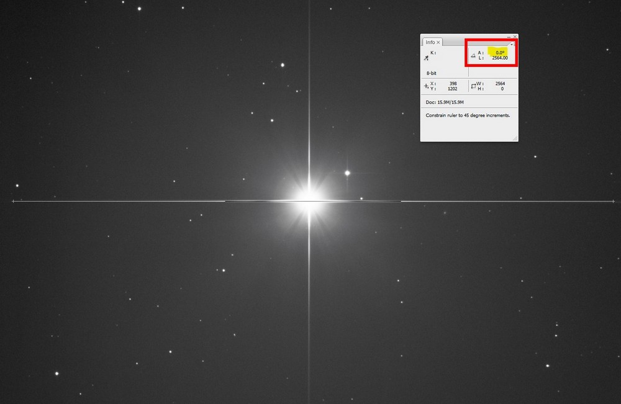
Task: Click the 8-bit depth label
Action: (432, 73)
